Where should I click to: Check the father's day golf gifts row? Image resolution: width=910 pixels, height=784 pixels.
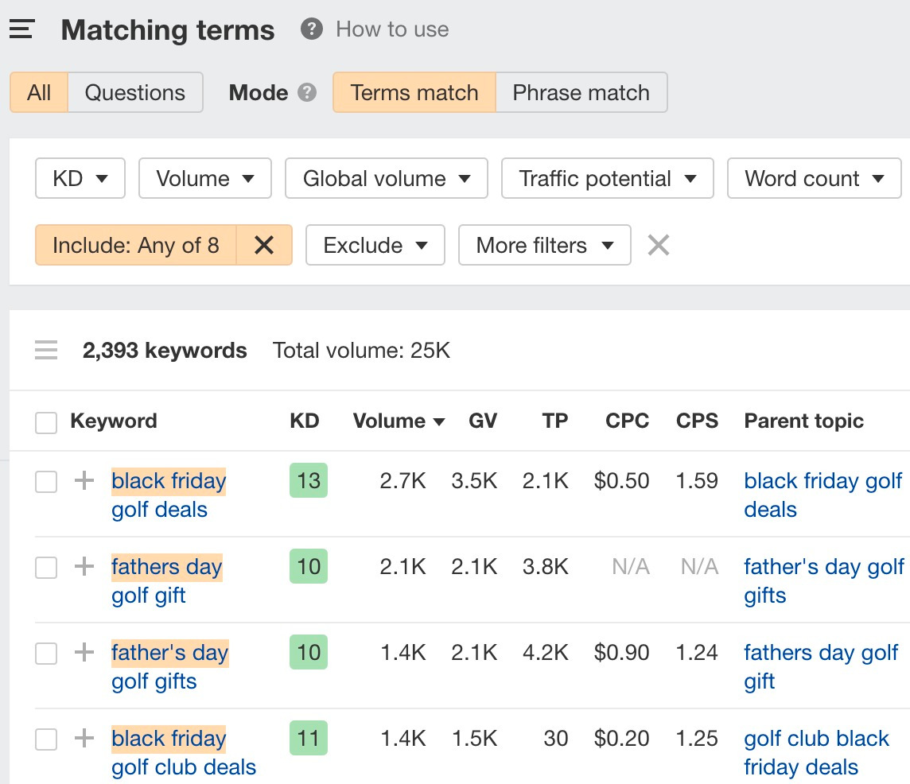[45, 652]
